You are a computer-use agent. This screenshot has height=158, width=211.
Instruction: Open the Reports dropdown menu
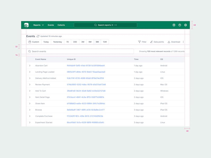coord(39,25)
